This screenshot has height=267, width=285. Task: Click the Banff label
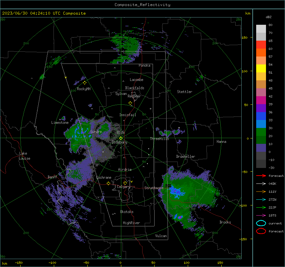point(52,177)
